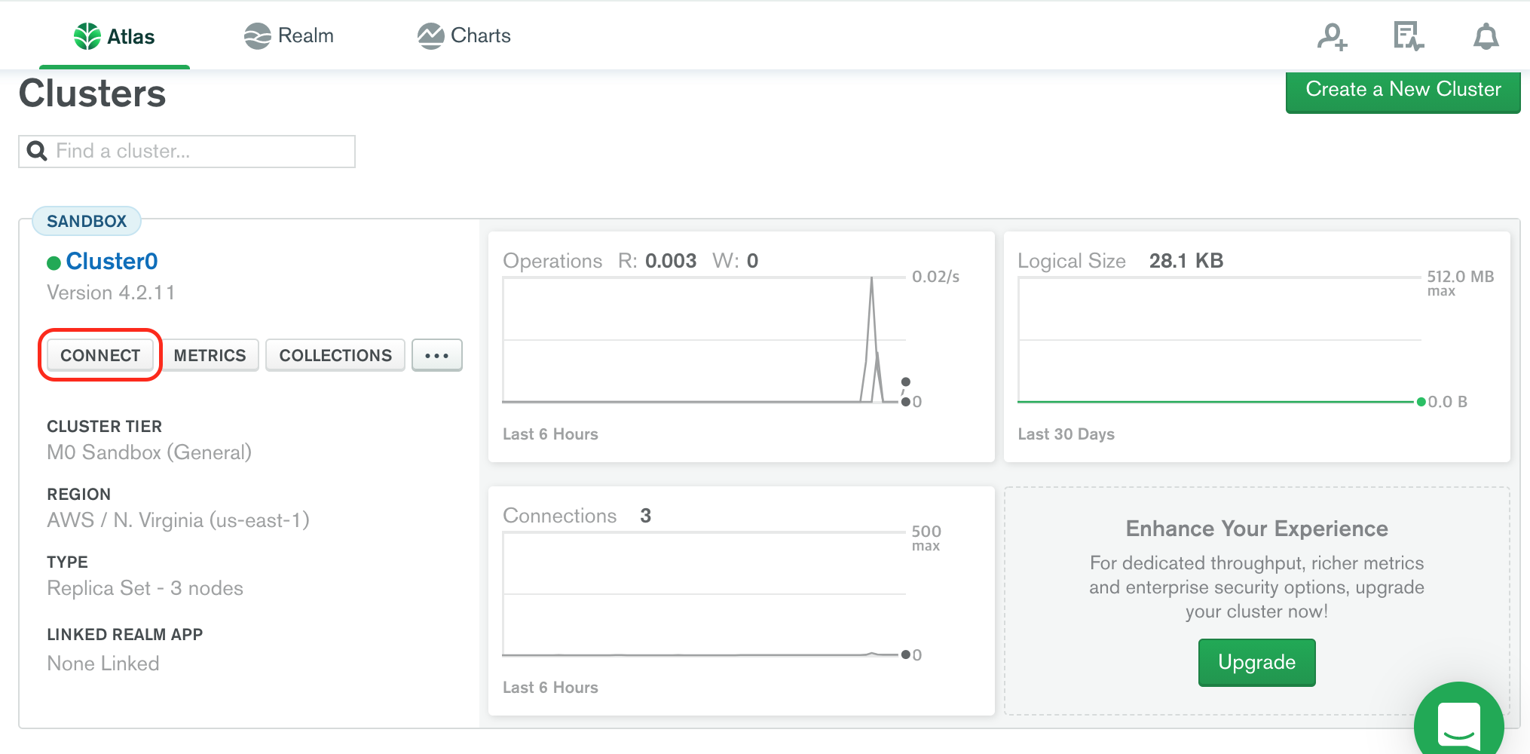Click the SANDBOX badge
Viewport: 1530px width, 754px height.
pos(87,221)
